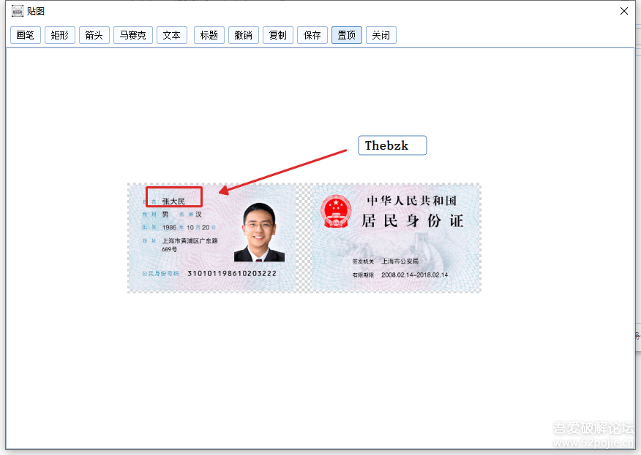Activate the 箭头 arrow tool
The height and width of the screenshot is (455, 641).
coord(94,35)
